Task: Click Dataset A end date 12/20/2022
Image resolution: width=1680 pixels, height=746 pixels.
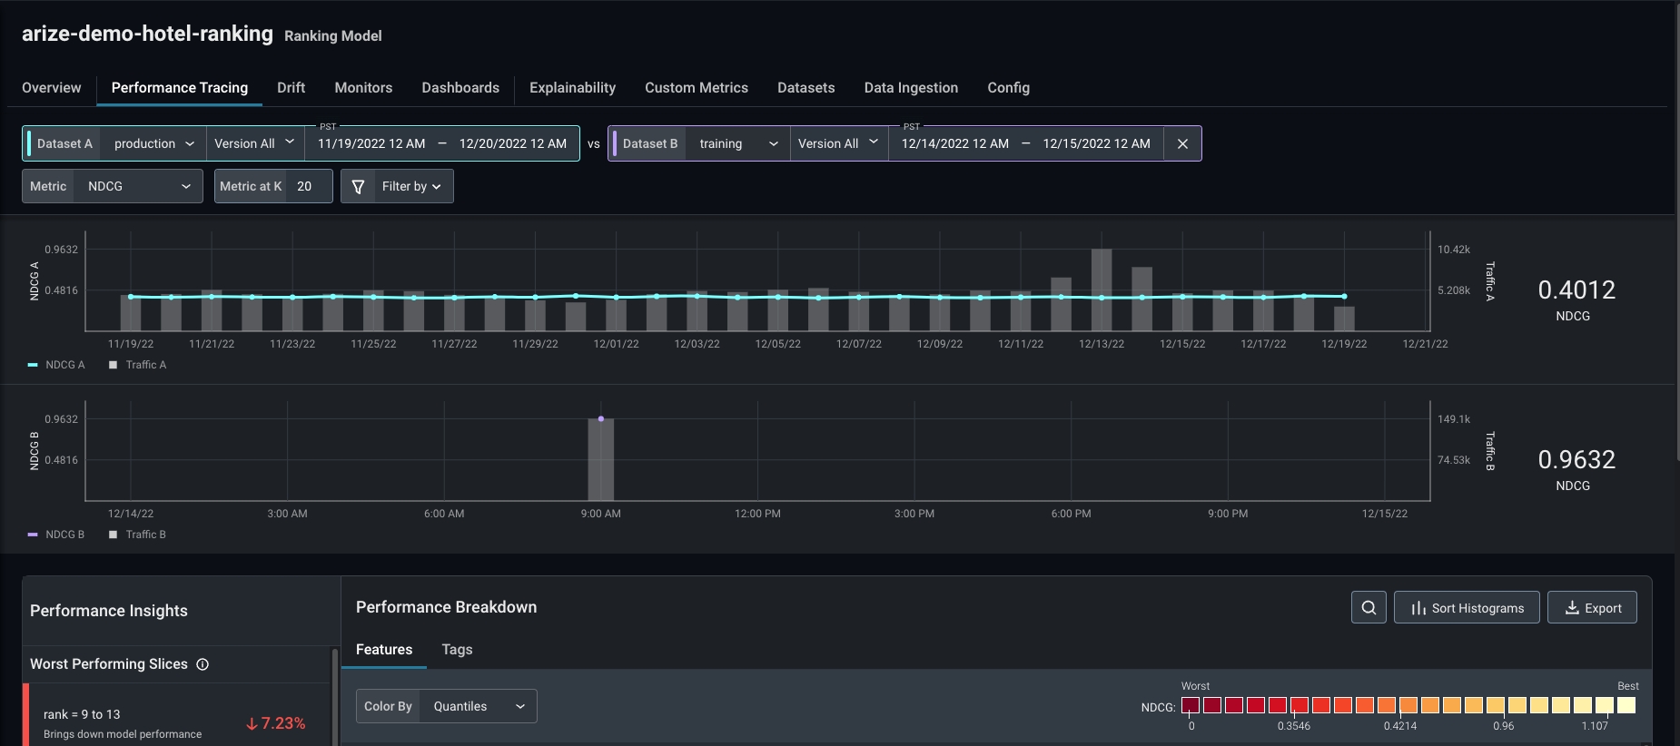Action: tap(513, 143)
